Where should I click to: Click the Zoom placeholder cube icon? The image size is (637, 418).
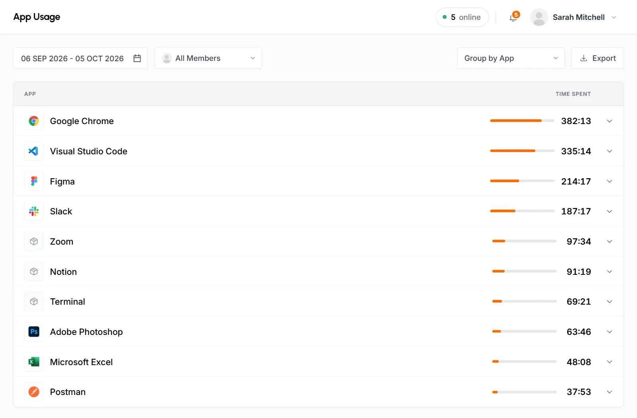pos(34,241)
